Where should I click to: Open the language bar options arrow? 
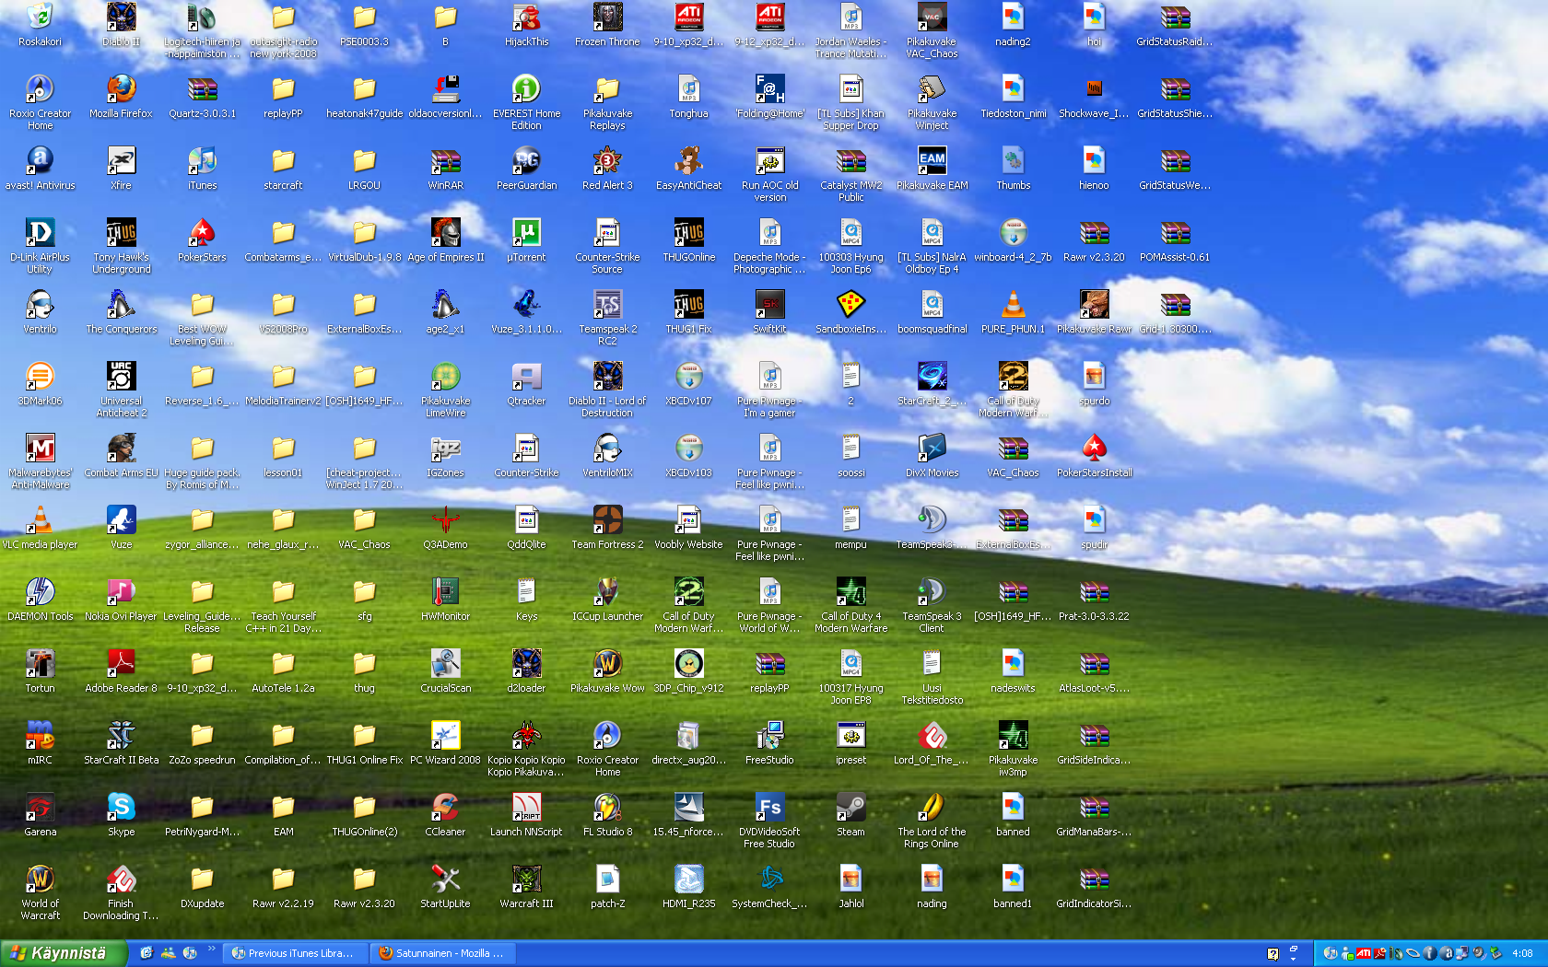coord(1293,958)
